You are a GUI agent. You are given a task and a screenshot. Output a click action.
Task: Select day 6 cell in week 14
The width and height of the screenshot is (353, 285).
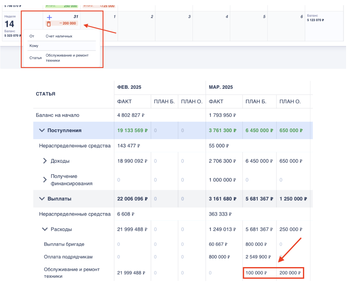[286, 26]
